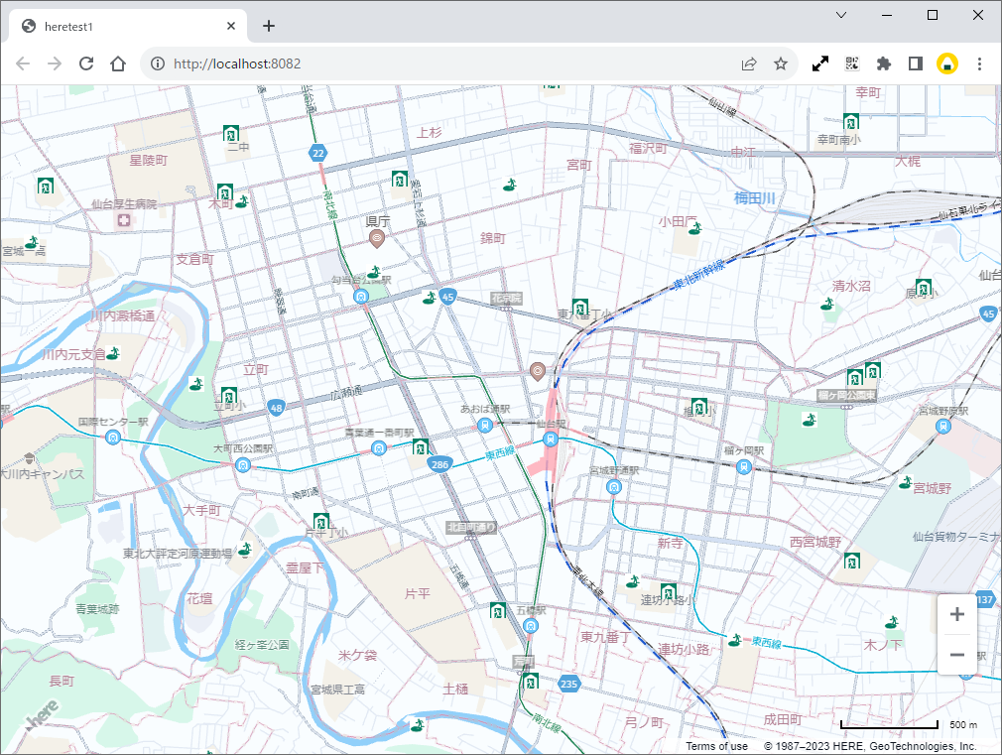Click the map zoom out minus button
This screenshot has width=1002, height=755.
[956, 654]
